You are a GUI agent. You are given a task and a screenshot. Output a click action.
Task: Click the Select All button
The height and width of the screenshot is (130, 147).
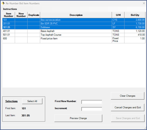point(32,101)
